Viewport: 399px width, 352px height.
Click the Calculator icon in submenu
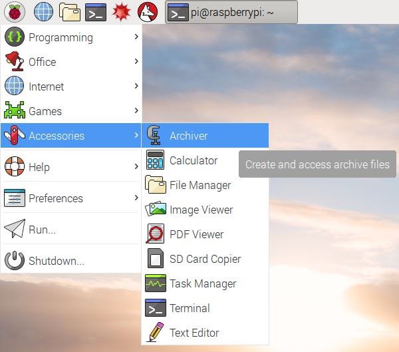click(155, 160)
